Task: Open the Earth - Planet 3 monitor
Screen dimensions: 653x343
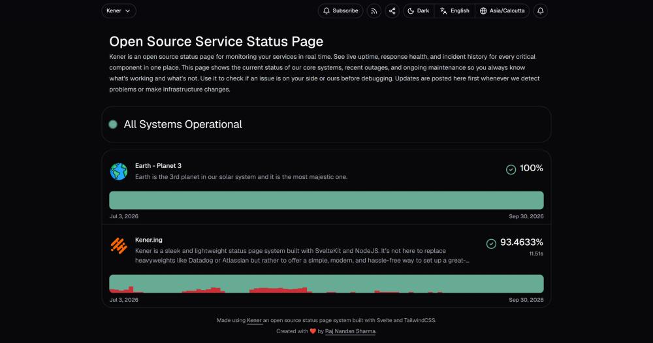Action: coord(158,165)
